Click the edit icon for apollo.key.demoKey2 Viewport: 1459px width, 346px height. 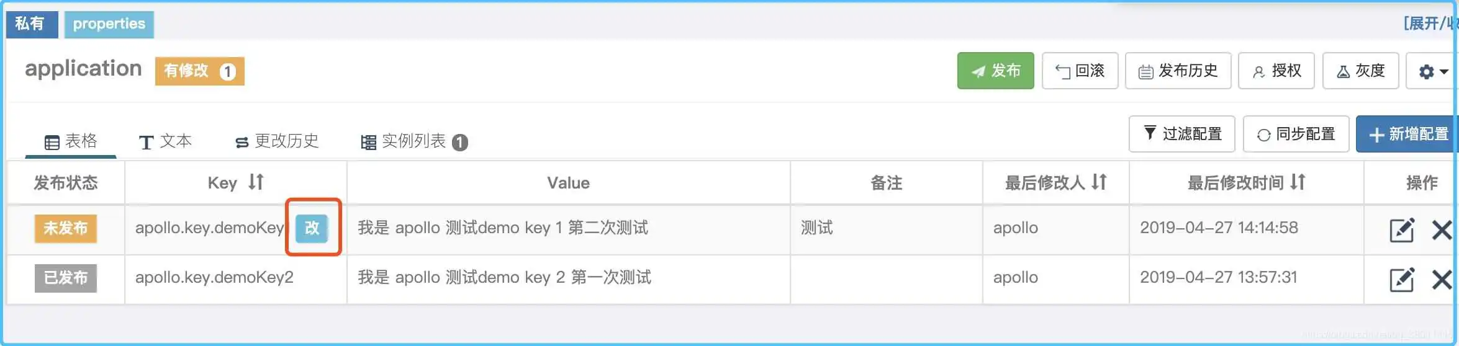(x=1401, y=279)
